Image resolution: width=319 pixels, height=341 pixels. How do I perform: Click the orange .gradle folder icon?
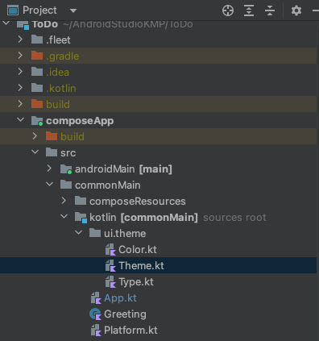37,56
